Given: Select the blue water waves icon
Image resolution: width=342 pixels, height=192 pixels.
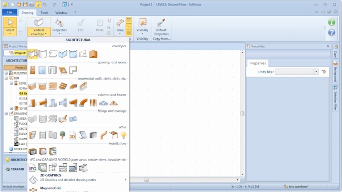Looking at the screenshot, I should (x=73, y=119).
